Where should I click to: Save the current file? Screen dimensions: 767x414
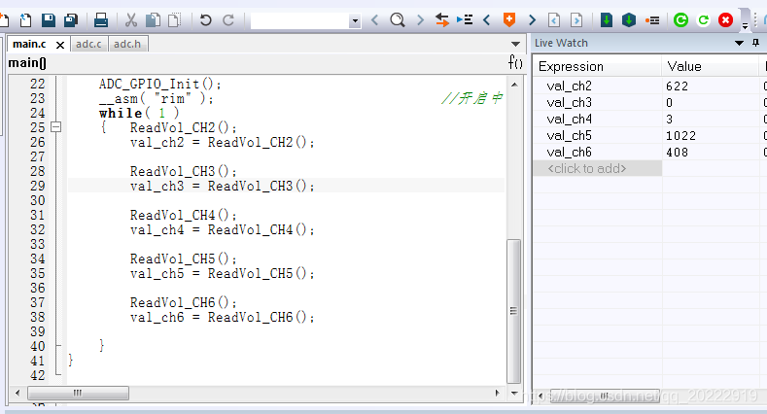(x=48, y=20)
